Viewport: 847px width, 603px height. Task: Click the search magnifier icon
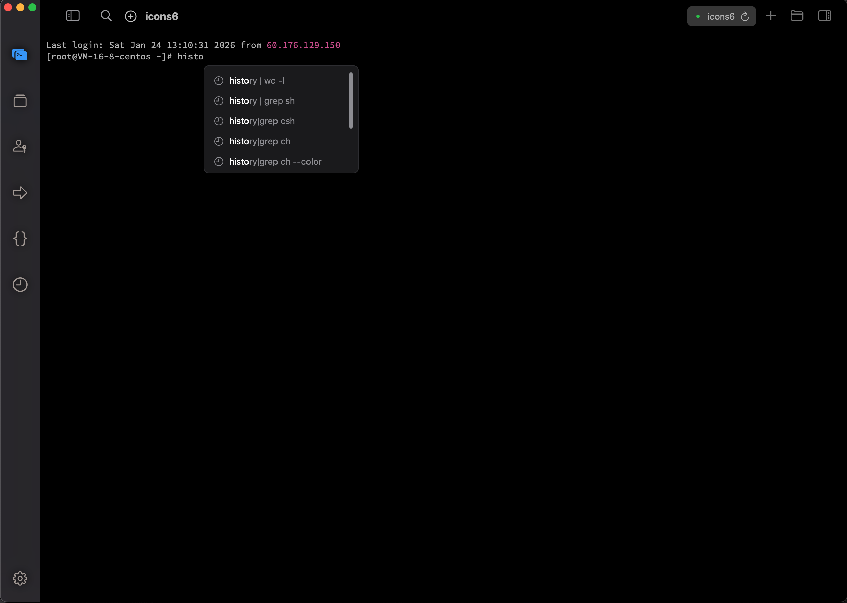coord(106,16)
